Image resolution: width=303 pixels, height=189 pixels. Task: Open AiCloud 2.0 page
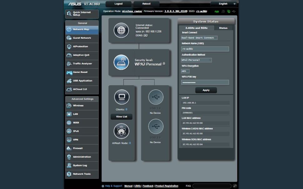coord(82,89)
